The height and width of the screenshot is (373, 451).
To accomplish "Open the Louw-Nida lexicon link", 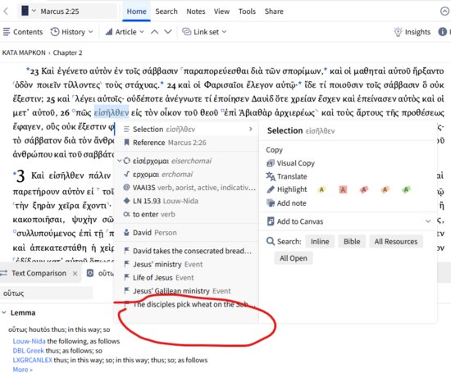I will [29, 341].
